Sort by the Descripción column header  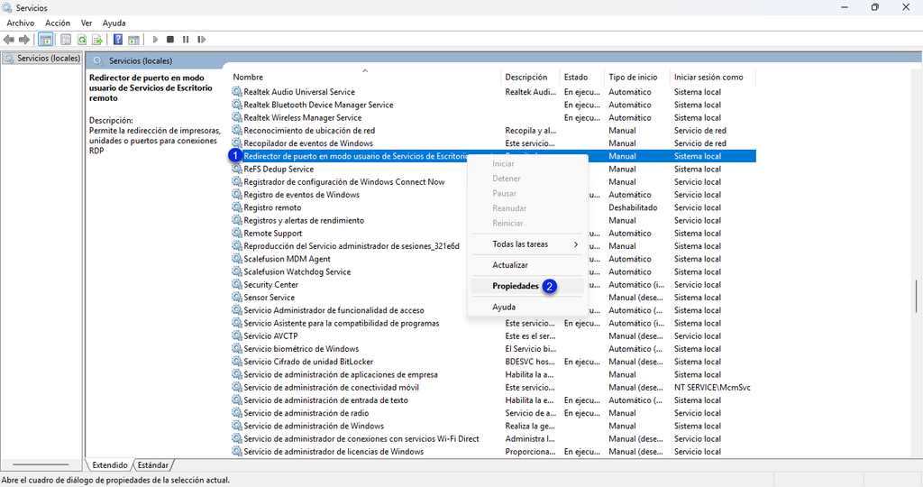pos(526,78)
